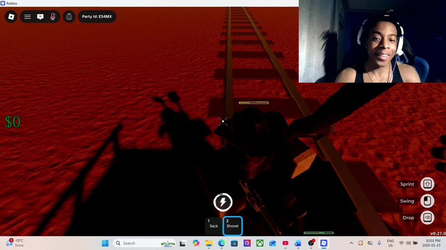The image size is (446, 250).
Task: Open Word from the taskbar
Action: pyautogui.click(x=298, y=243)
